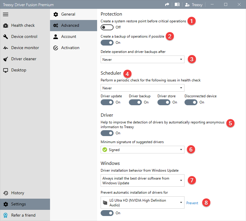View the History panel

tap(18, 193)
